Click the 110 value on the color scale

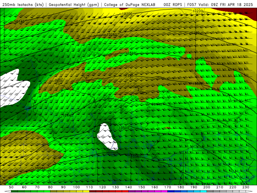[x=90, y=187]
